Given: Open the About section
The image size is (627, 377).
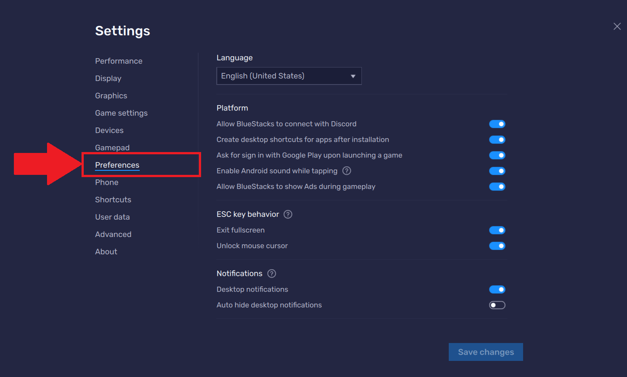Looking at the screenshot, I should click(106, 252).
